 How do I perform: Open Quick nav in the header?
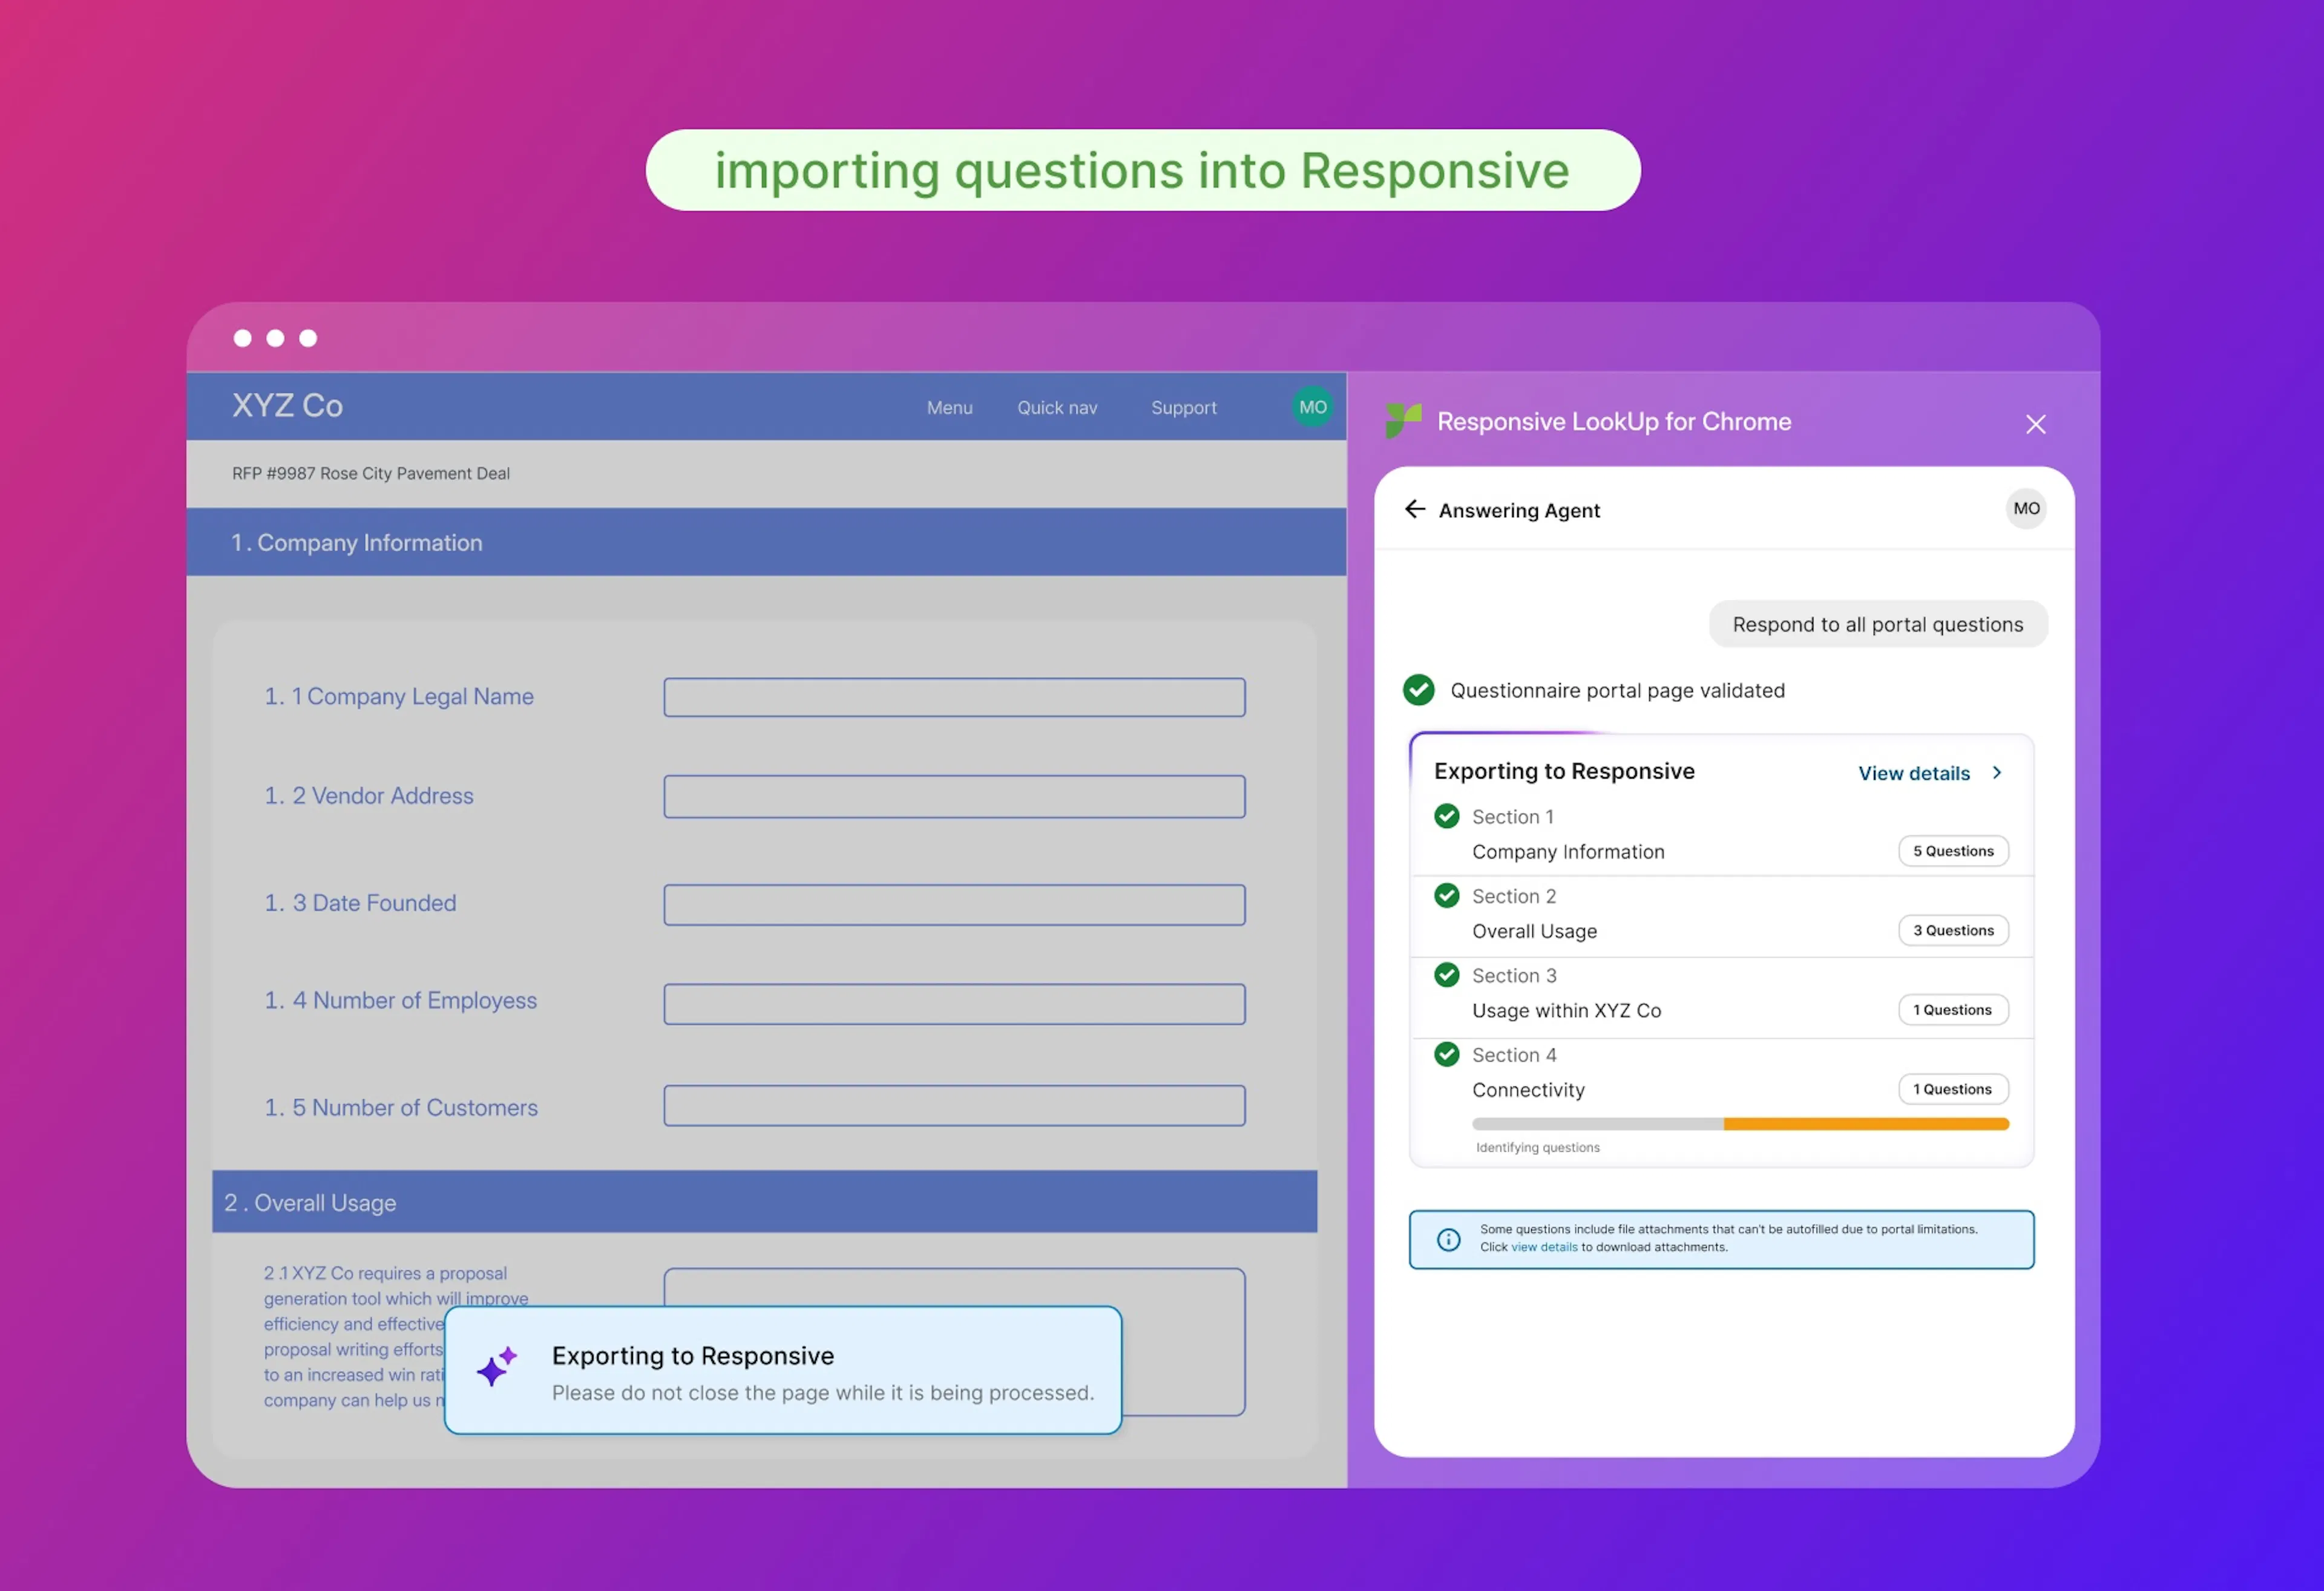(1057, 408)
